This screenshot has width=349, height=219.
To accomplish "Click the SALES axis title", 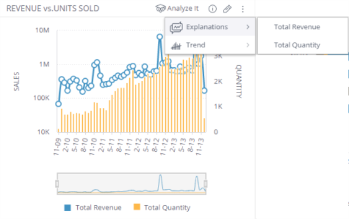I will tap(17, 82).
